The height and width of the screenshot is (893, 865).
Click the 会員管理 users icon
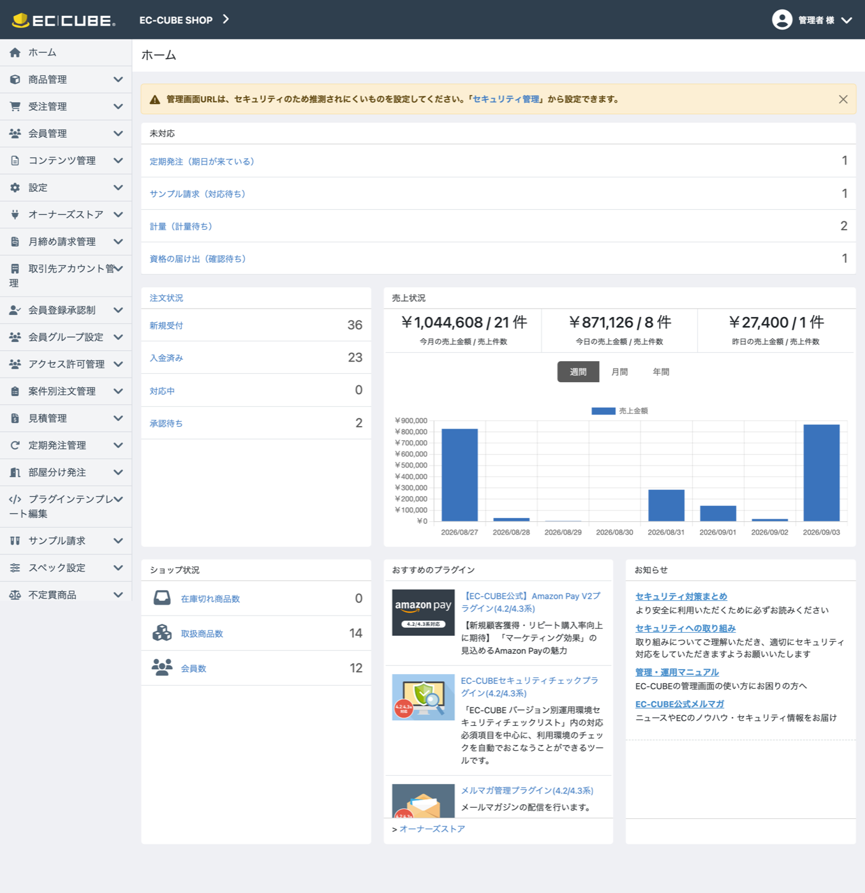point(15,133)
